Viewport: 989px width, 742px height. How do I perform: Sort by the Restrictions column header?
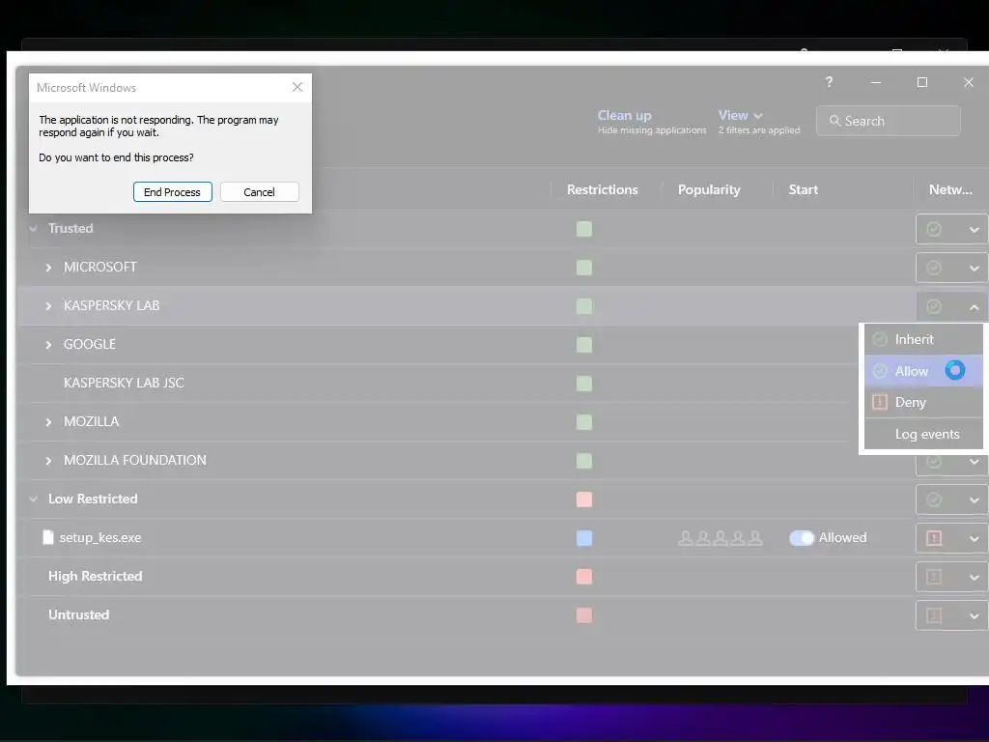pyautogui.click(x=603, y=190)
